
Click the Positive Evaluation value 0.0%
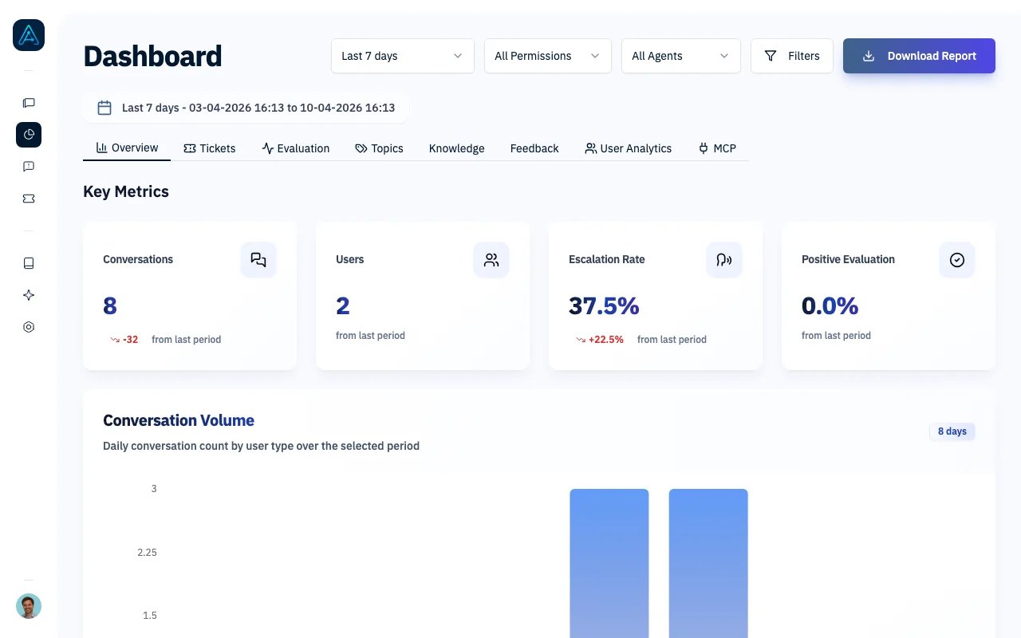pyautogui.click(x=830, y=306)
